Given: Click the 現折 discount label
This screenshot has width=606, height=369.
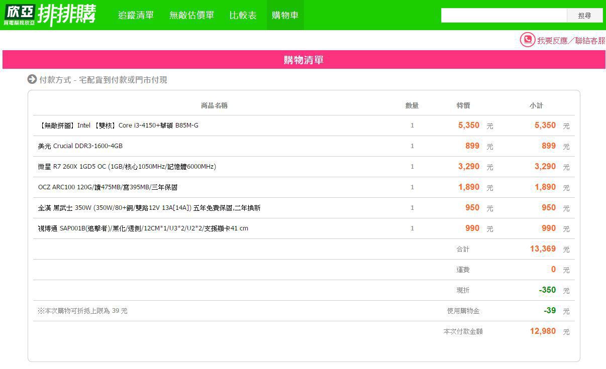Looking at the screenshot, I should [463, 290].
